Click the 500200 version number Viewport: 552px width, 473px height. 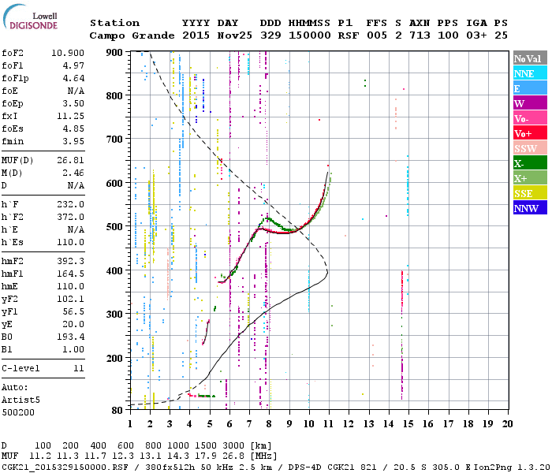18,412
